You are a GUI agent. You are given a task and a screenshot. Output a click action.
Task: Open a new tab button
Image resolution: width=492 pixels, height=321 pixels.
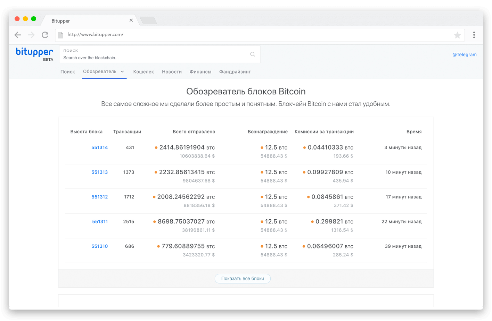click(x=148, y=21)
